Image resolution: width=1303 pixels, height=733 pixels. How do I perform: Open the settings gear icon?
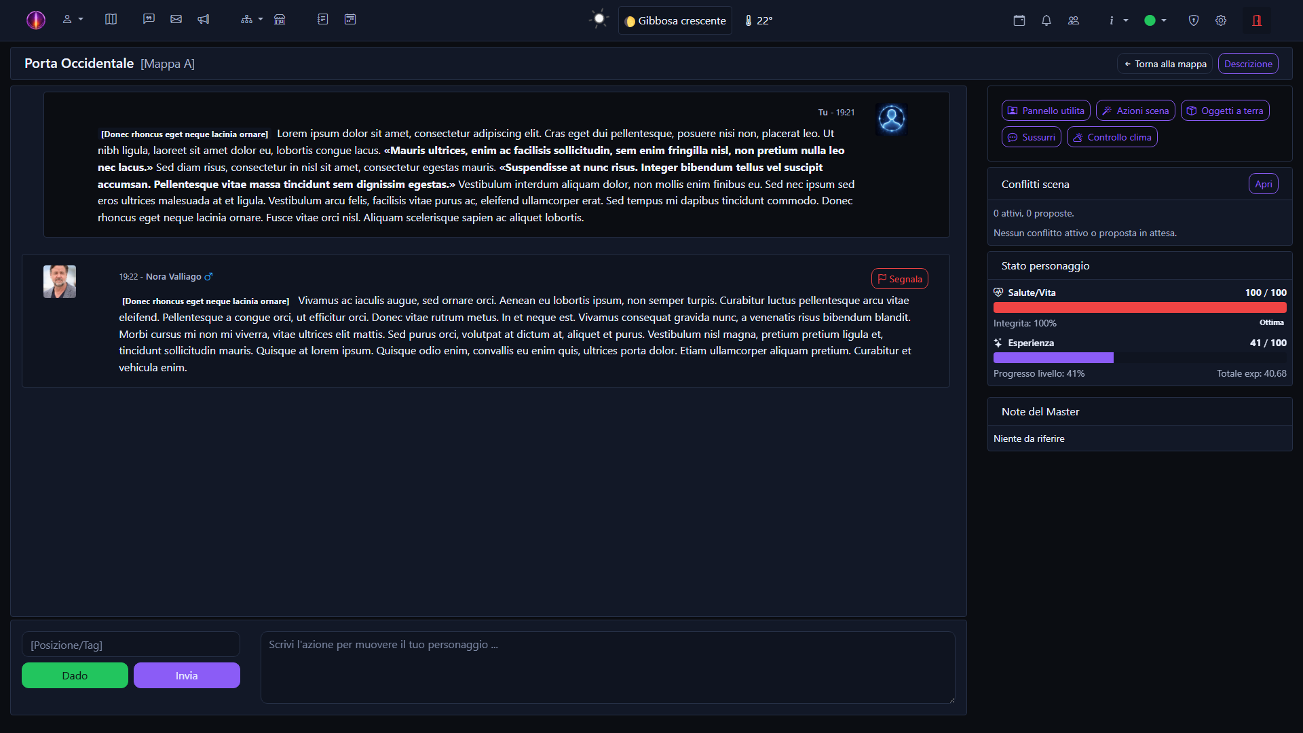(1221, 20)
